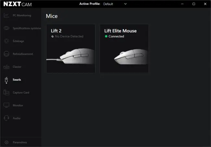
Task: Select the Clavier keyboard icon
Action: [x=6, y=67]
